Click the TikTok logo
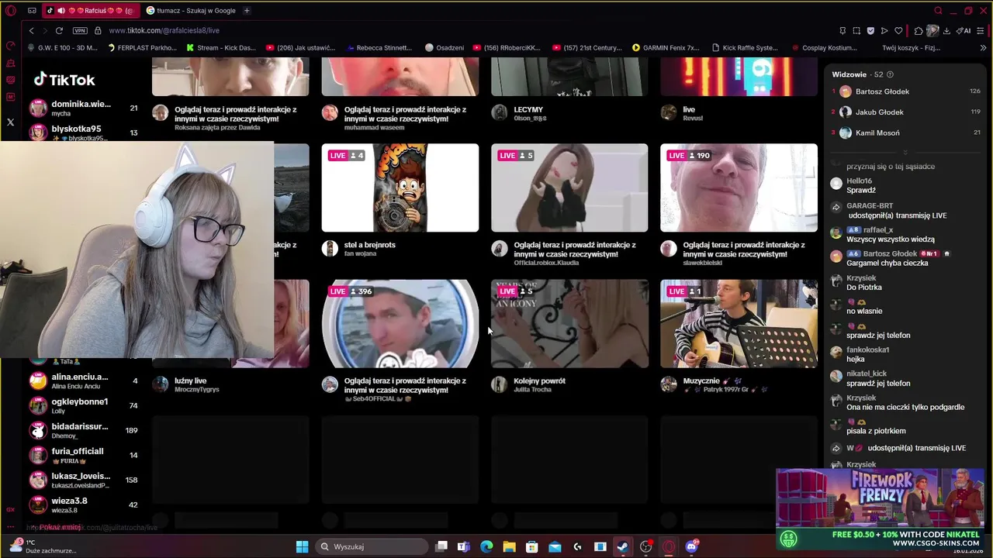Viewport: 993px width, 558px height. pyautogui.click(x=64, y=80)
